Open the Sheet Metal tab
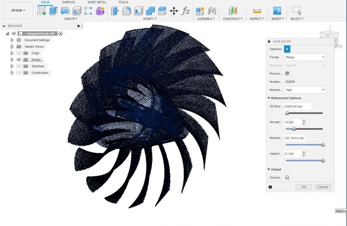This screenshot has width=347, height=226. (97, 2)
